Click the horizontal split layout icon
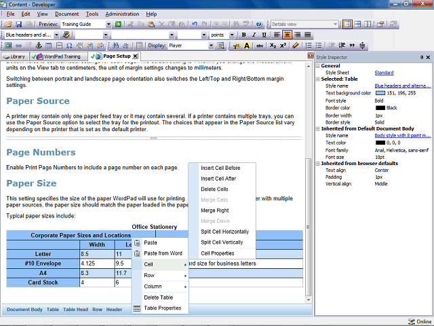 click(x=357, y=24)
